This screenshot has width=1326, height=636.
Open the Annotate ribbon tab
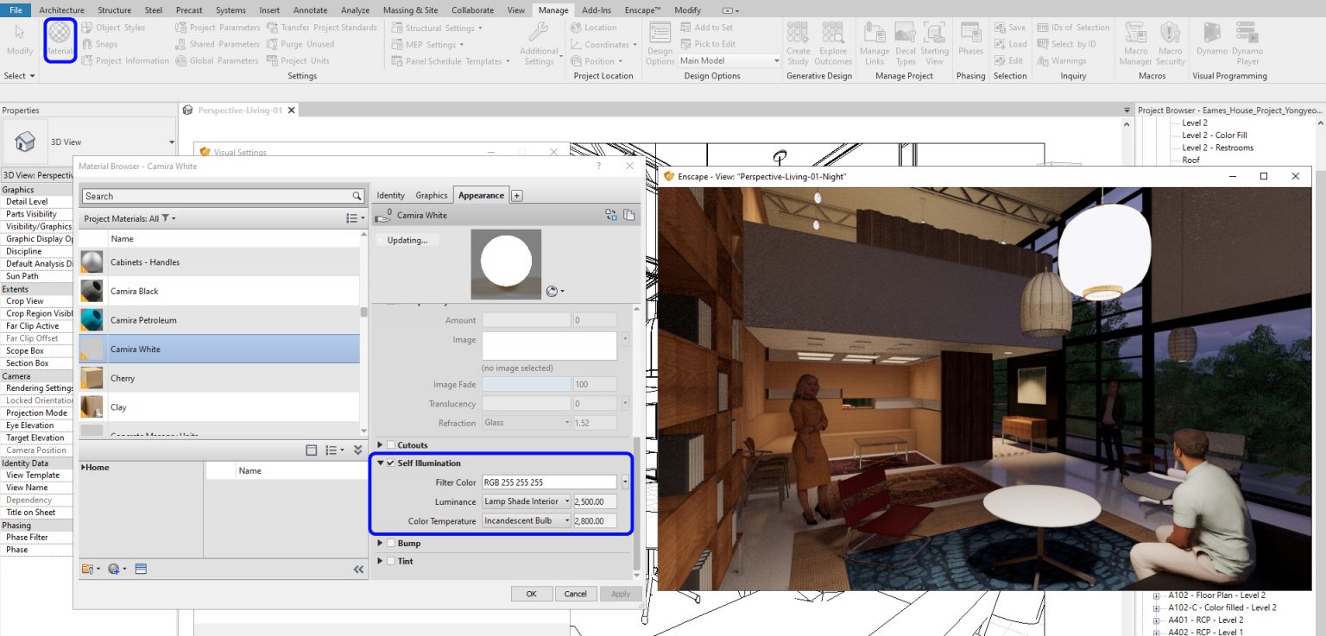point(311,9)
